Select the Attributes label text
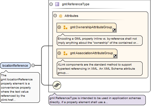Viewport: 151px width, 106px height. click(x=71, y=16)
